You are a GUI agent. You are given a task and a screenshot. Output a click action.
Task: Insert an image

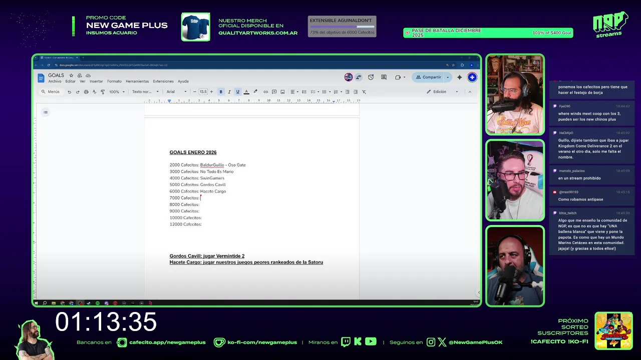pyautogui.click(x=282, y=92)
